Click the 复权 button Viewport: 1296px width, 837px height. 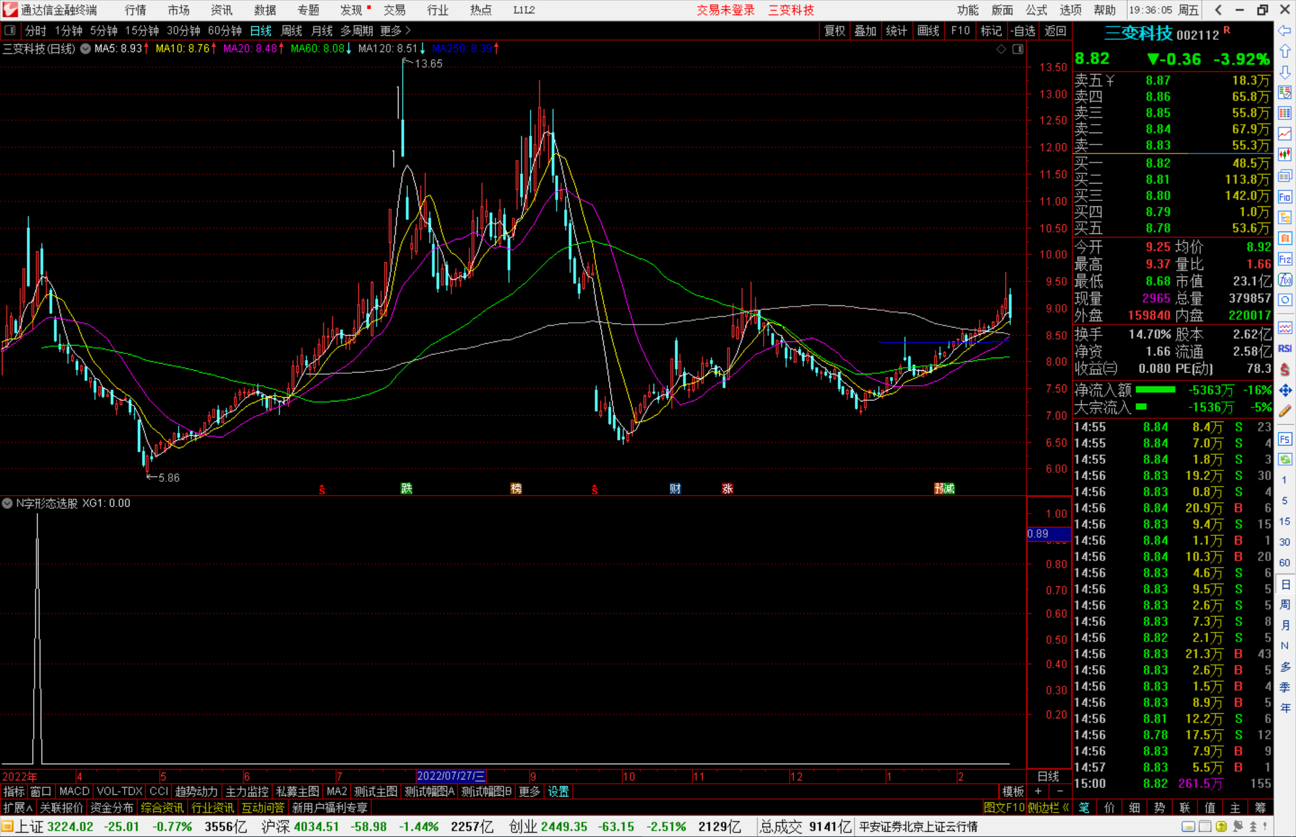coord(835,31)
